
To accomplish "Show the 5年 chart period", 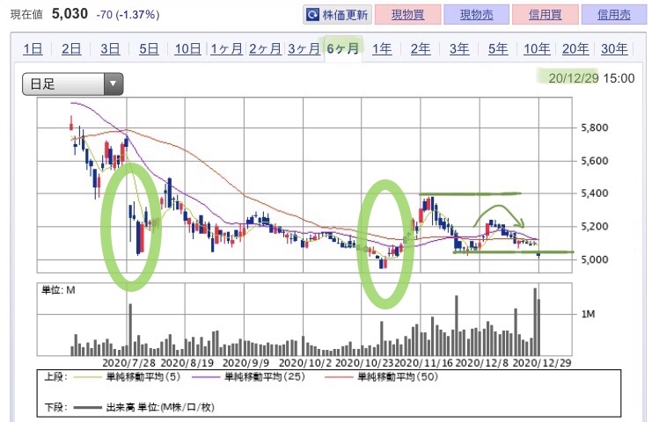I will pyautogui.click(x=498, y=48).
